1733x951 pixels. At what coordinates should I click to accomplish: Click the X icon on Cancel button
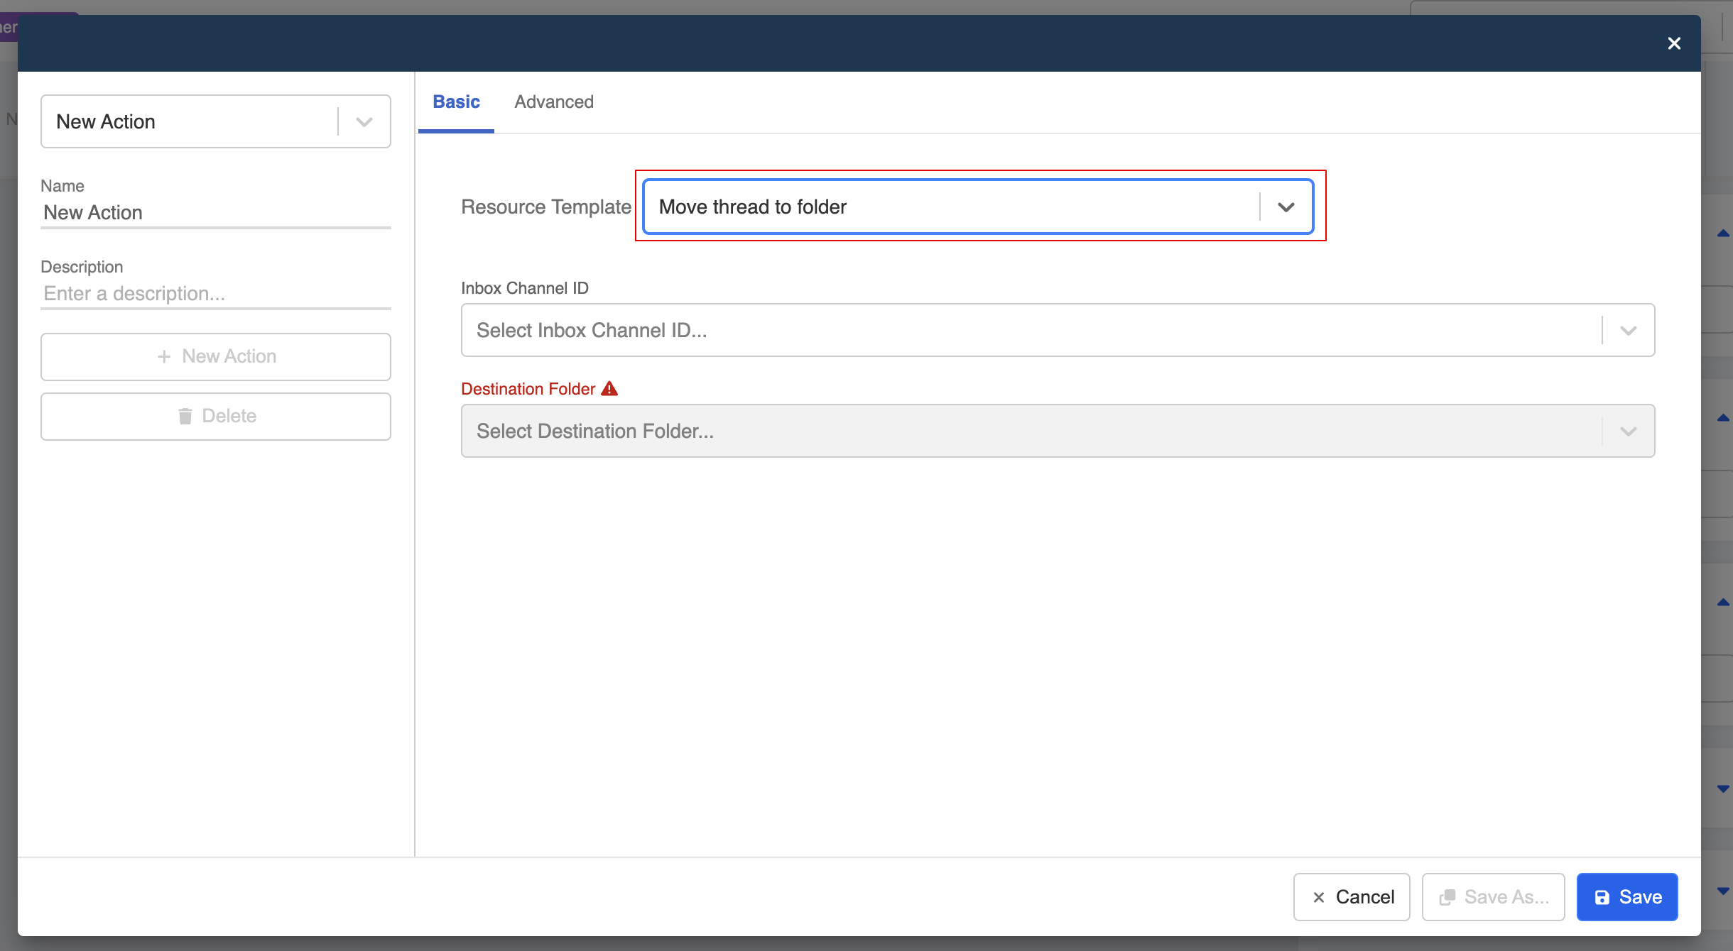(1319, 897)
